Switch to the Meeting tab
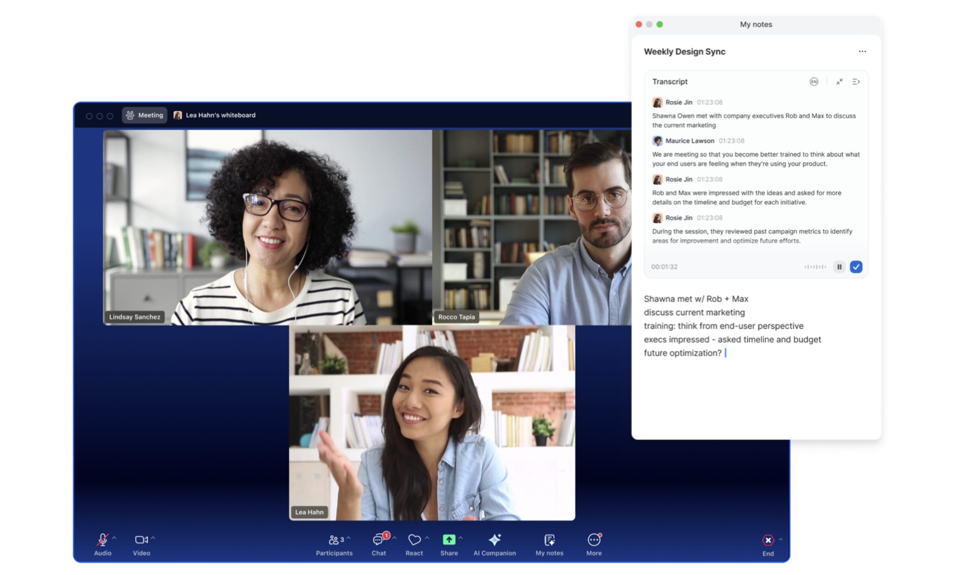Viewport: 959px width, 575px height. [144, 115]
